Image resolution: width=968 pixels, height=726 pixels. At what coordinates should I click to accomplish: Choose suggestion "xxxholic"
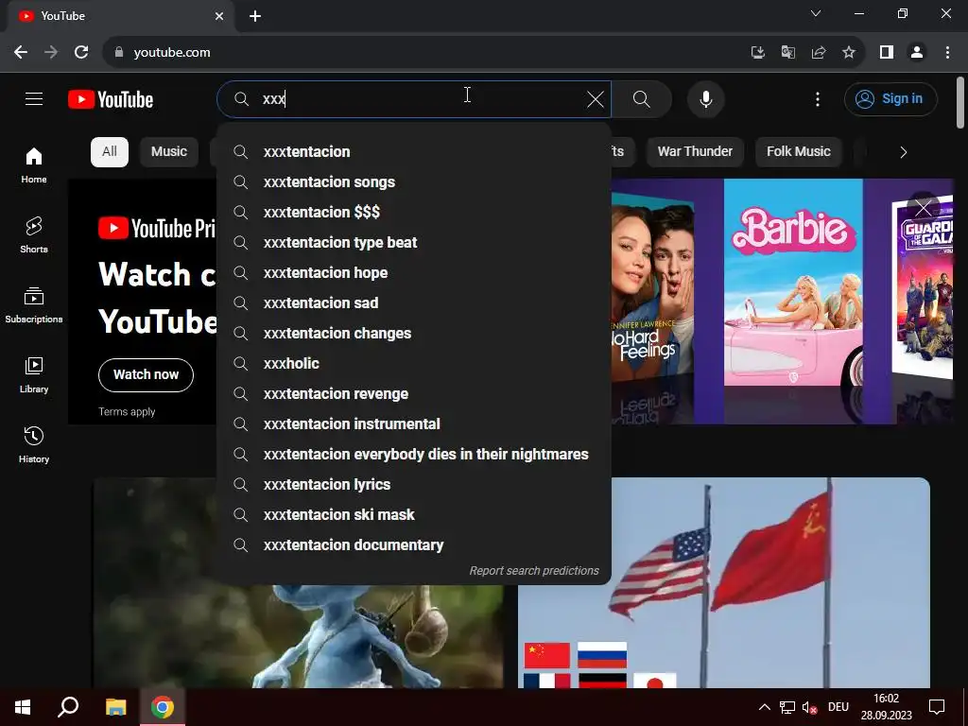pyautogui.click(x=414, y=364)
